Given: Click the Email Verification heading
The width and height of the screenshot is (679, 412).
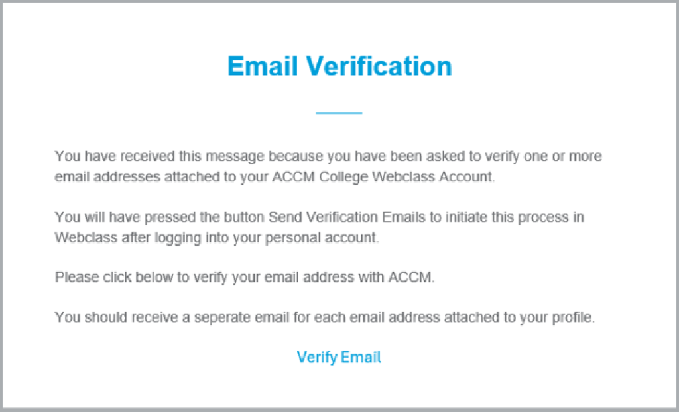Looking at the screenshot, I should 339,67.
